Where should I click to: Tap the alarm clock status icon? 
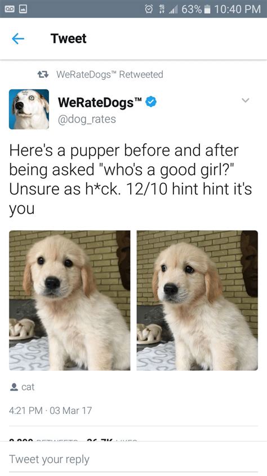coord(149,9)
